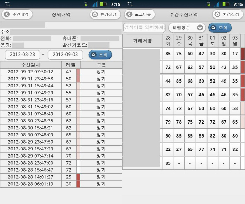
Task: Open 환경설정 on the detail screen
Action: point(105,14)
